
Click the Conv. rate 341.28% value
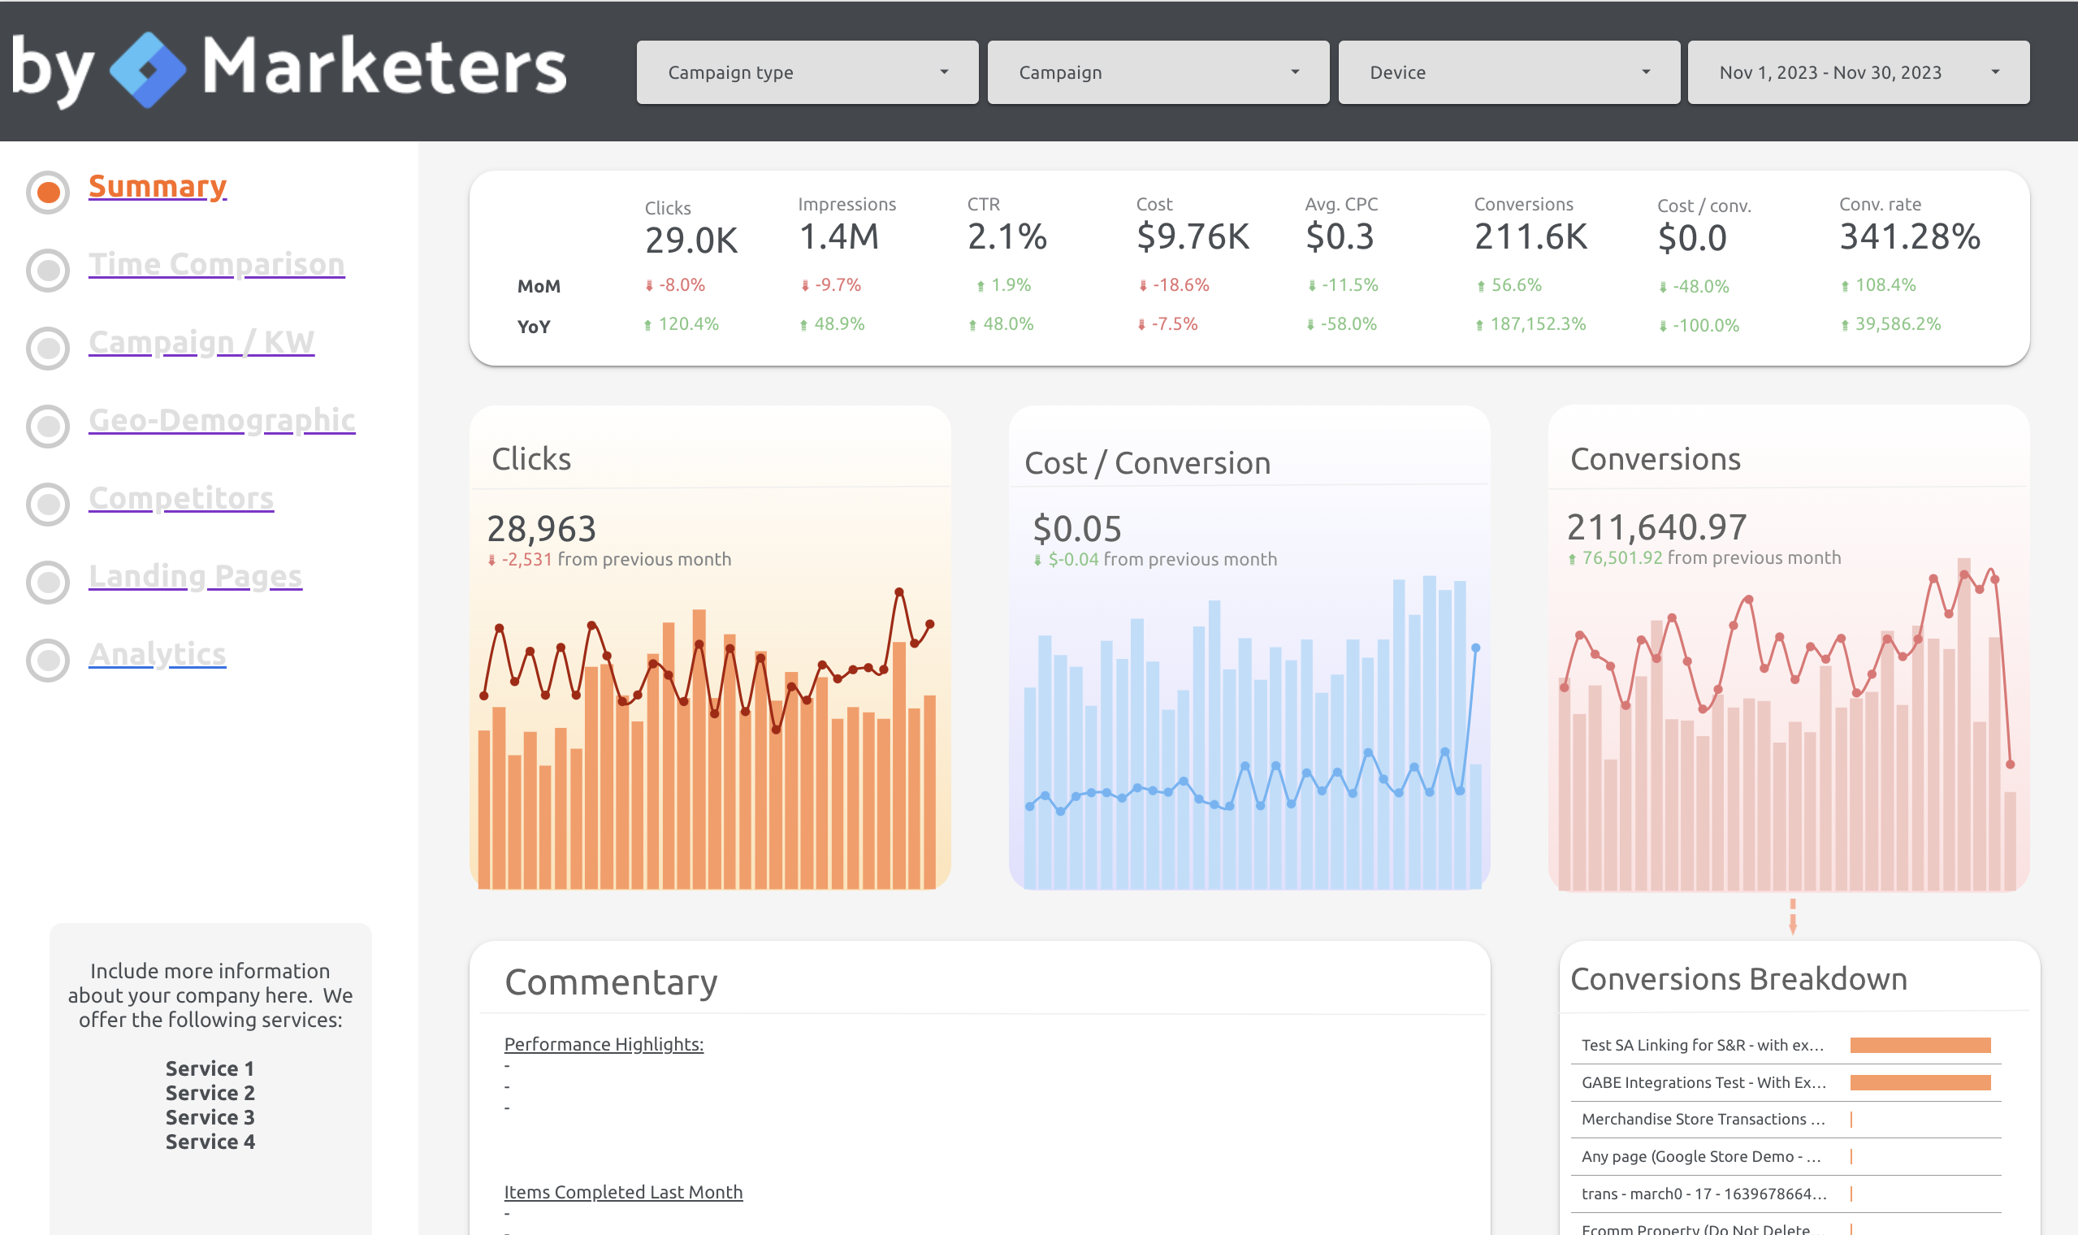click(x=1910, y=237)
